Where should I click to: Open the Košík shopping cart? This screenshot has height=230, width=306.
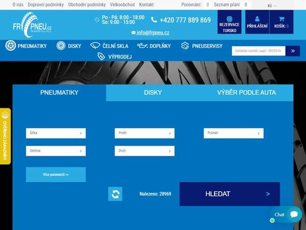click(x=281, y=22)
